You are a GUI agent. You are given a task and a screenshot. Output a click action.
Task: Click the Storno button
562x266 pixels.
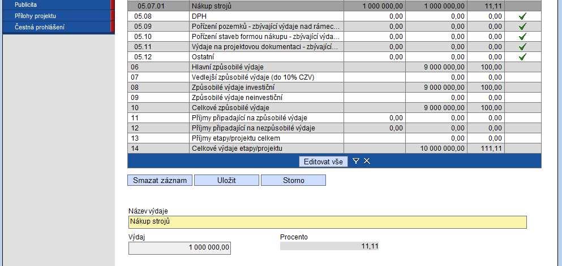294,180
